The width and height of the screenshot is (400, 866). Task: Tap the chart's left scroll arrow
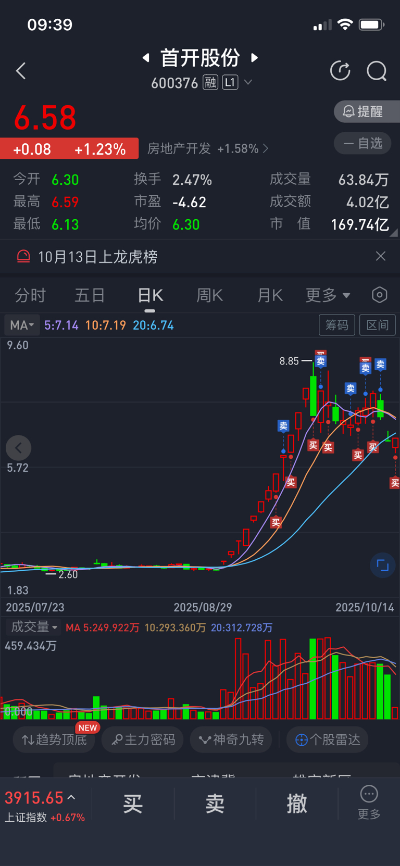tap(19, 448)
